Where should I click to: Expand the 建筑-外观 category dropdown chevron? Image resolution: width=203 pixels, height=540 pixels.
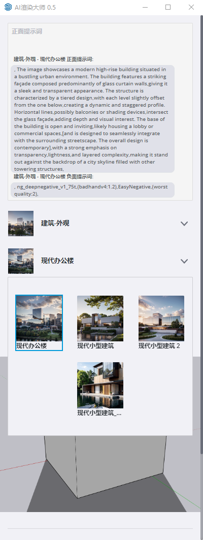184,224
